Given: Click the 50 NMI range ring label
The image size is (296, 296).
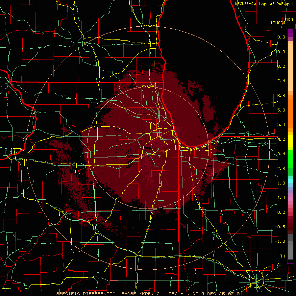Looking at the screenshot, I should (x=147, y=87).
